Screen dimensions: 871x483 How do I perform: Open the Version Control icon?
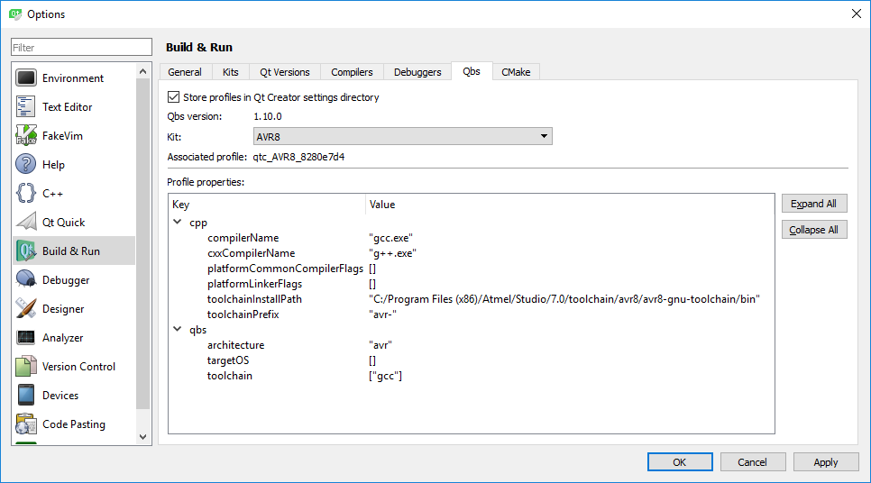point(26,367)
